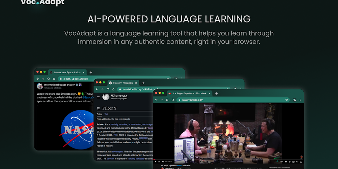This screenshot has height=169, width=338.
Task: Play the Joe Rogan video
Action: [155, 162]
